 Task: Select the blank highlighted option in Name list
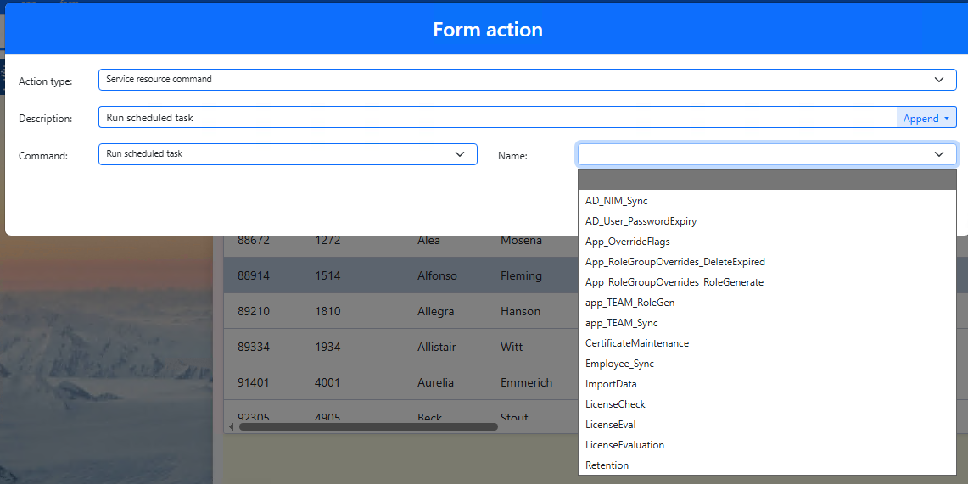pos(767,180)
